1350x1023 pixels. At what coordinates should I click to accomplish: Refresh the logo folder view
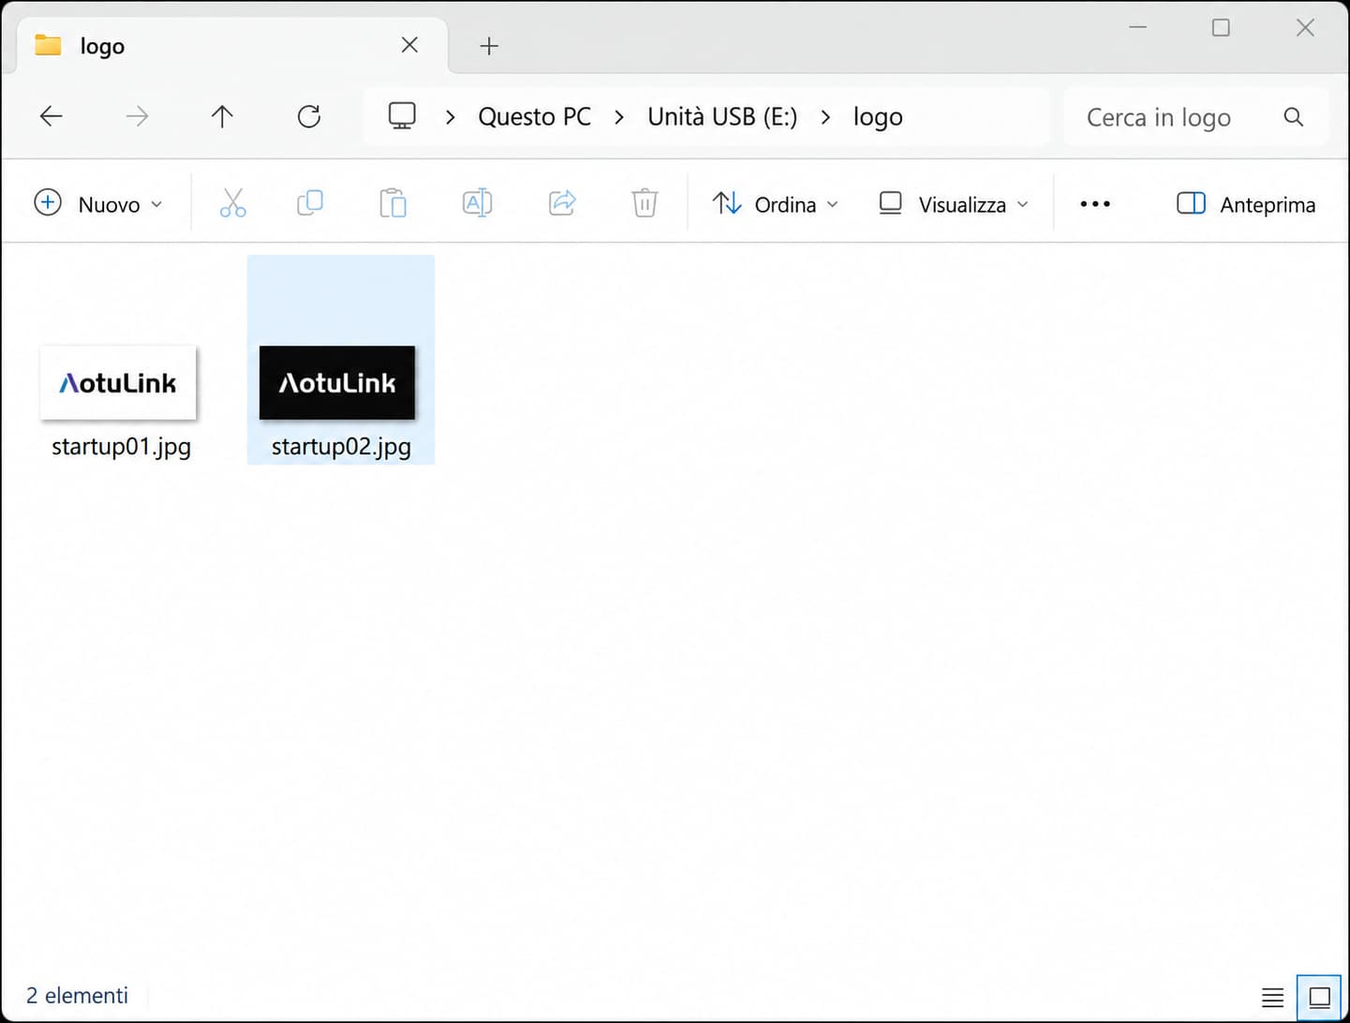(309, 116)
